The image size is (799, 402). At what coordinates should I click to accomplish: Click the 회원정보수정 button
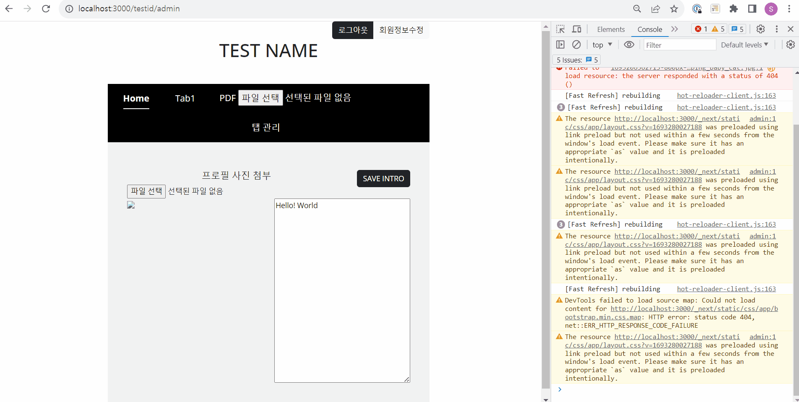click(x=401, y=30)
